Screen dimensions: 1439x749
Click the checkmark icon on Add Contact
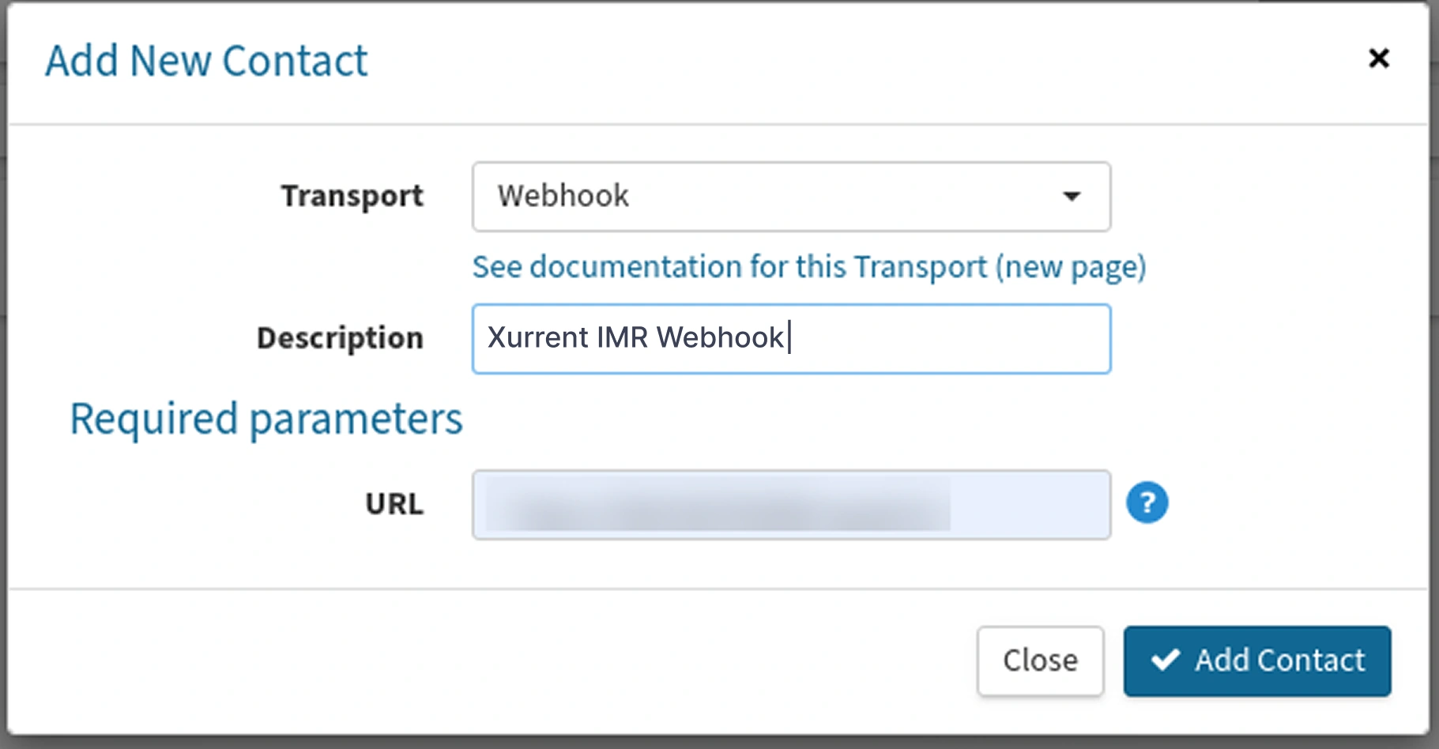(1166, 660)
